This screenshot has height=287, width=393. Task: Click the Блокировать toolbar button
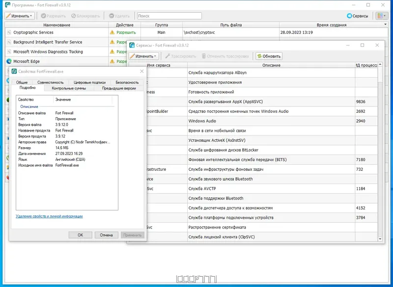pos(85,16)
